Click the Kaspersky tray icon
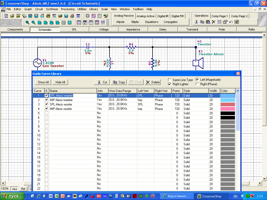Image resolution: width=267 pixels, height=200 pixels. coord(252,196)
